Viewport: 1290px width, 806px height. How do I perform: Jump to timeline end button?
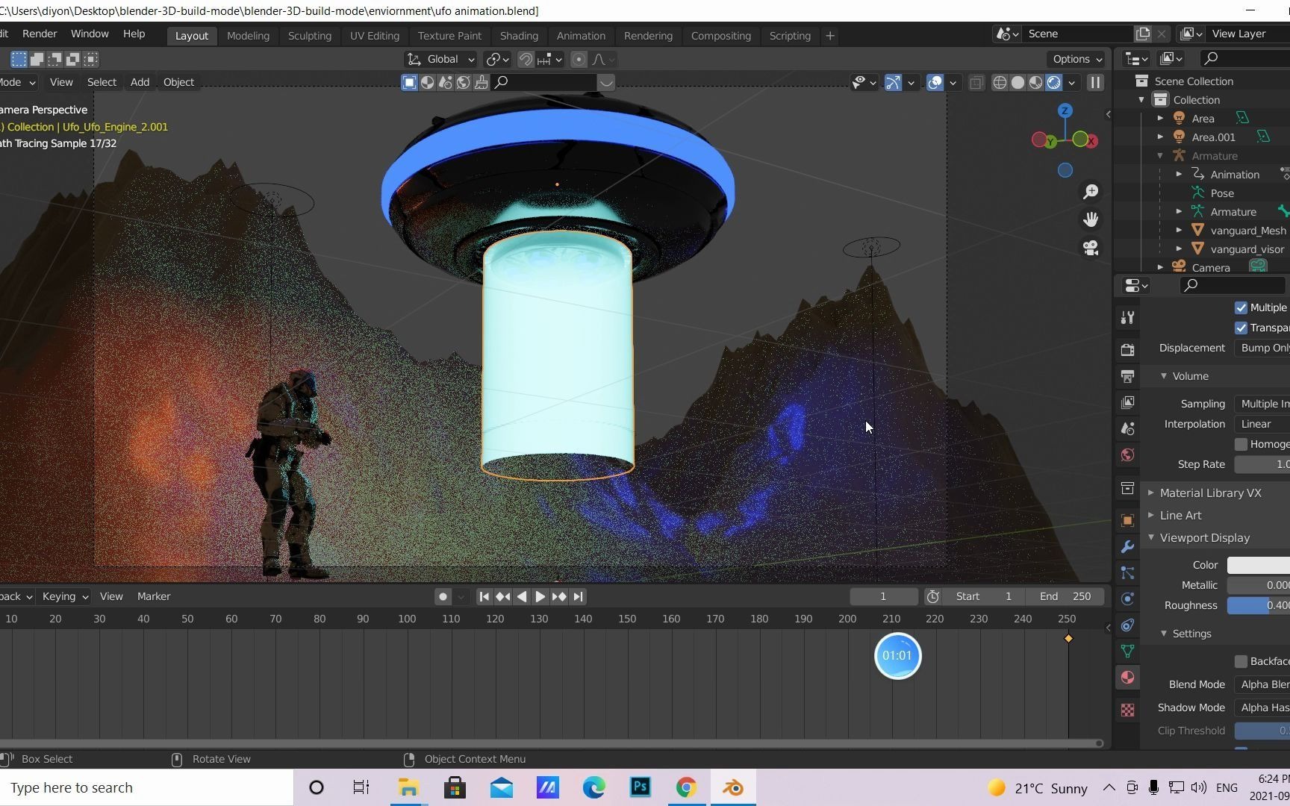click(578, 596)
